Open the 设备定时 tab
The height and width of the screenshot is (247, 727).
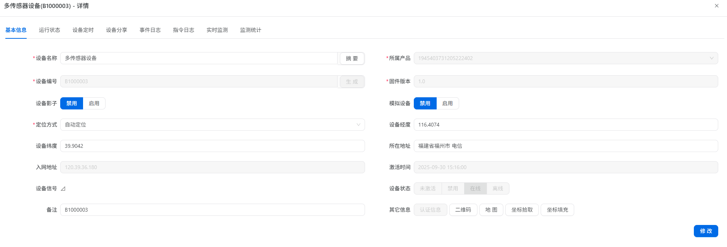pos(83,30)
